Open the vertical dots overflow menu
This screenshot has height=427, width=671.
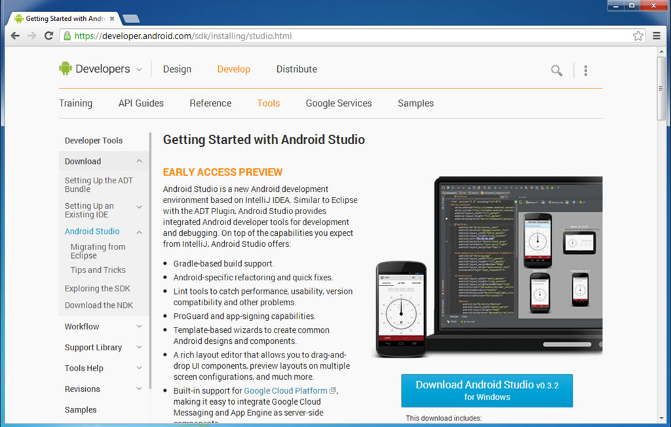tap(585, 70)
